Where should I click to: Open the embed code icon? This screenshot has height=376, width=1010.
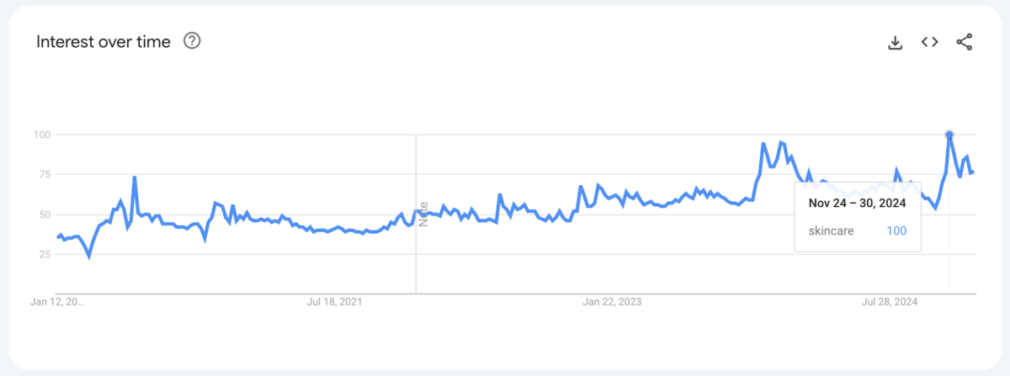929,42
